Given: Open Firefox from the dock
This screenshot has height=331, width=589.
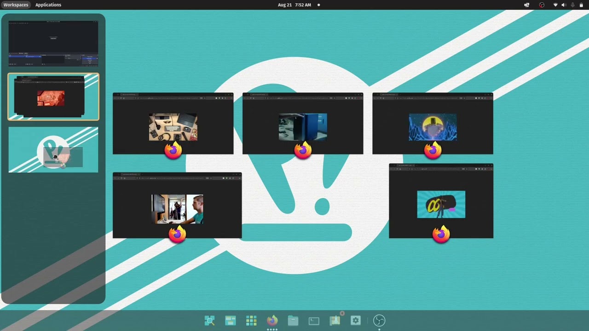Looking at the screenshot, I should [272, 320].
